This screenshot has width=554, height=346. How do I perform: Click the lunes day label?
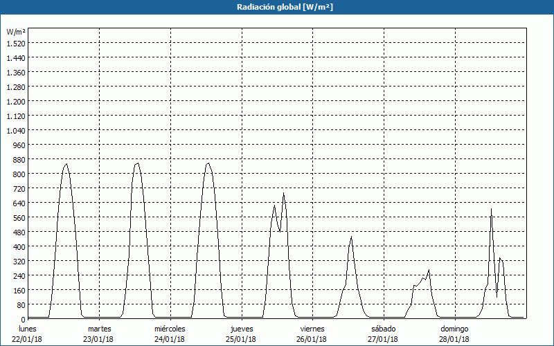click(x=28, y=329)
